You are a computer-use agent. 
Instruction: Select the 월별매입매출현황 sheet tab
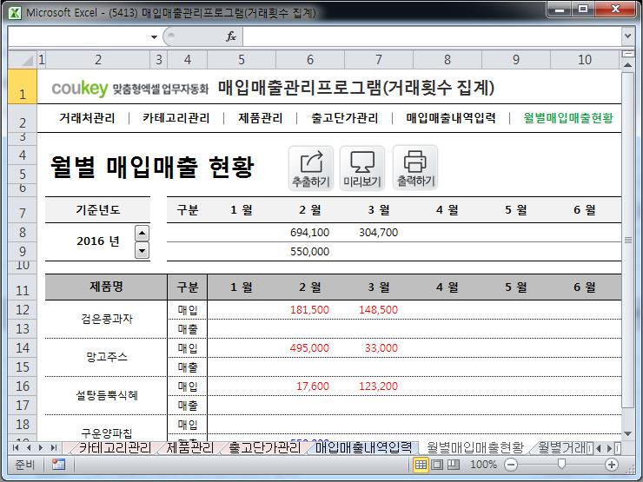click(x=475, y=447)
